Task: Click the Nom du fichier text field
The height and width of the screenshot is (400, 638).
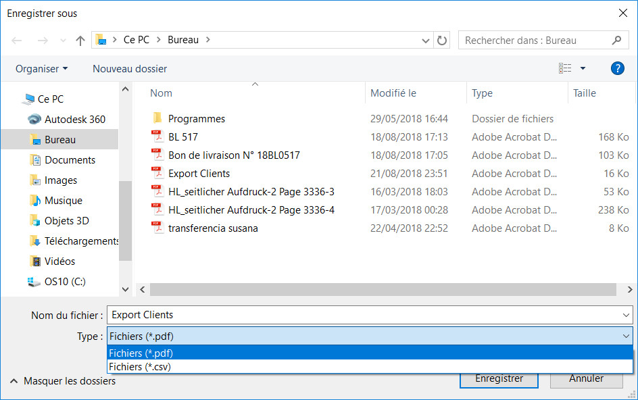Action: [x=364, y=315]
